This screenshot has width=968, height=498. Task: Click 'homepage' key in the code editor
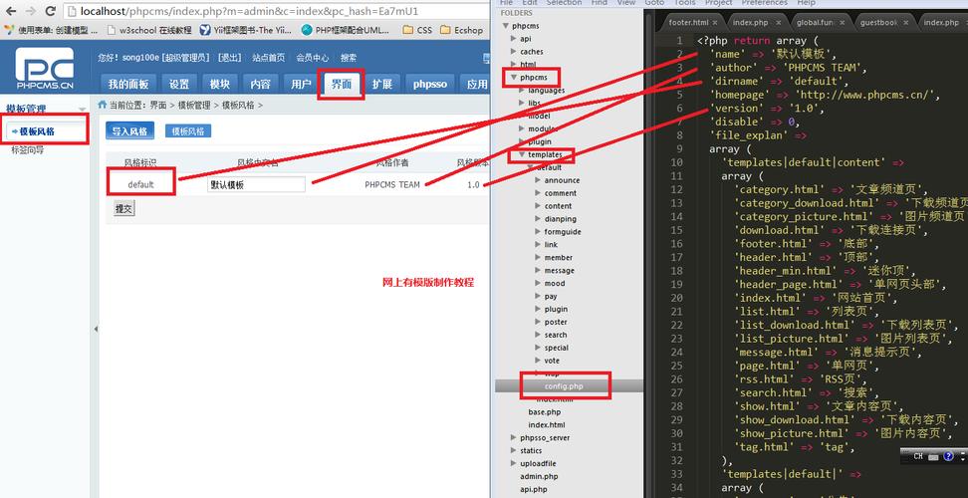[x=740, y=95]
